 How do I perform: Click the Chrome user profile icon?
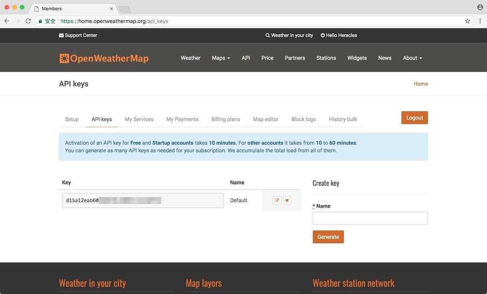coord(480,7)
